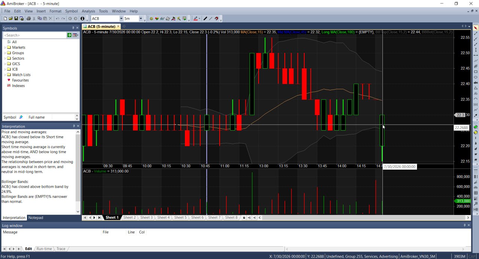Select the ellipse drawing tool

coord(476,77)
